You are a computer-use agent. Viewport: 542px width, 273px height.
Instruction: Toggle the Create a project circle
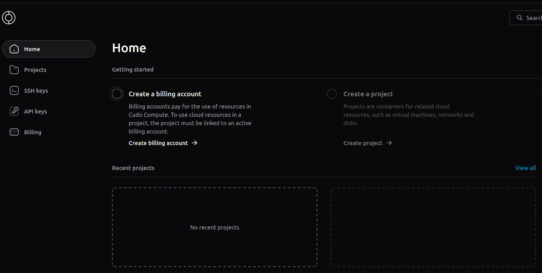(332, 94)
